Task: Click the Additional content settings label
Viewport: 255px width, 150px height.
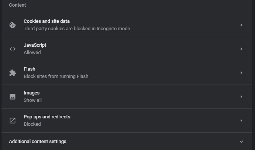Action: coord(38,142)
